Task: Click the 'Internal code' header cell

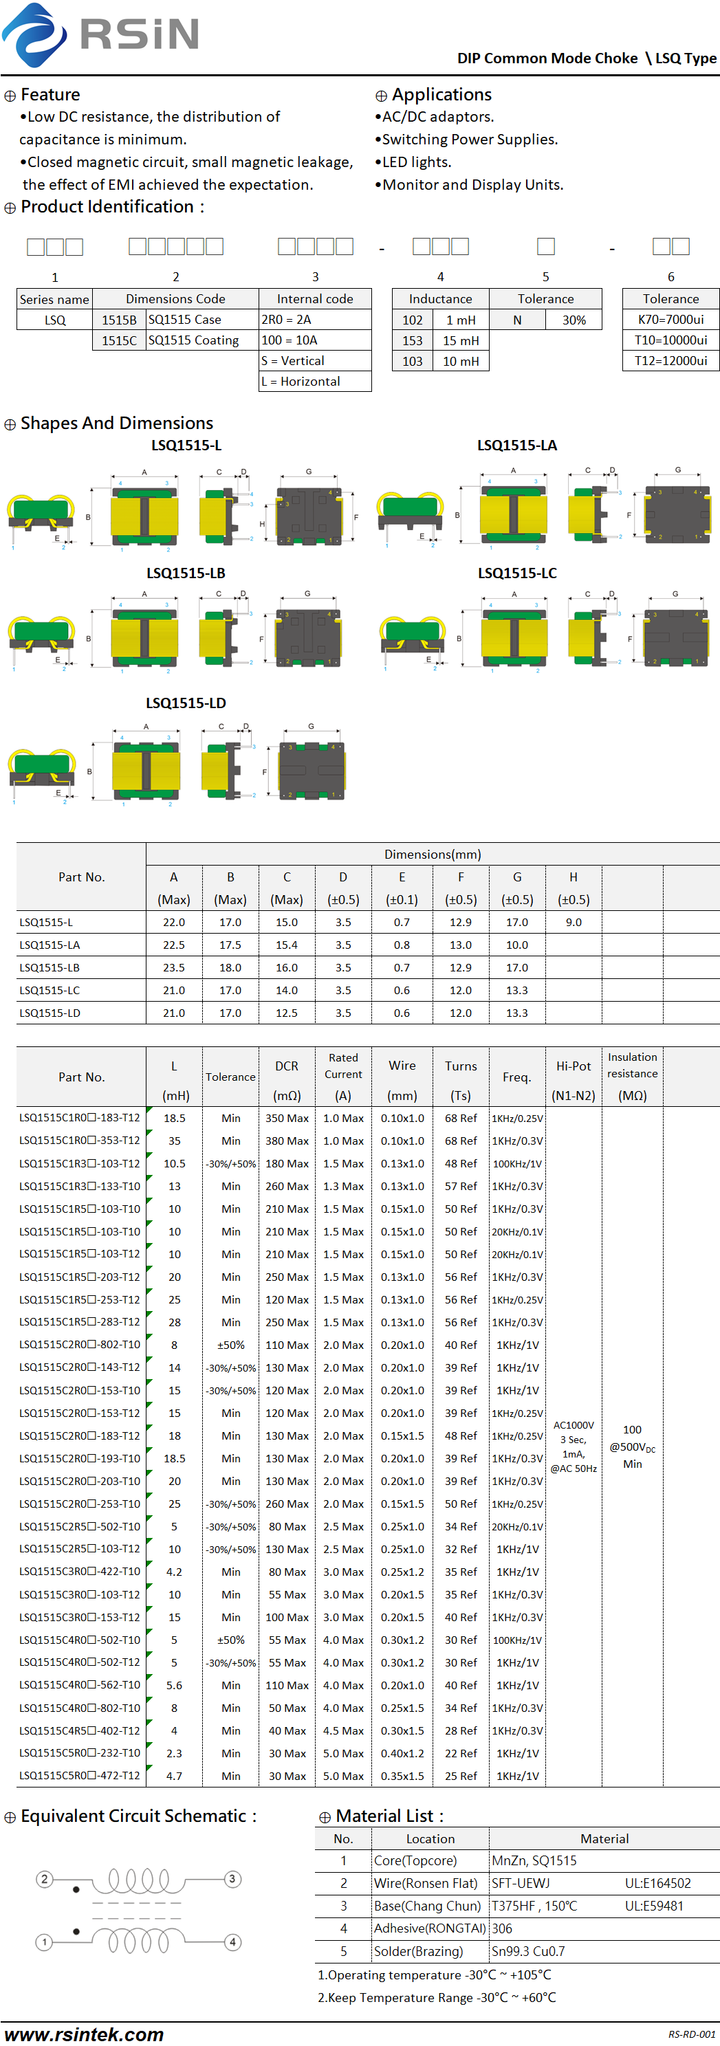Action: click(x=315, y=300)
